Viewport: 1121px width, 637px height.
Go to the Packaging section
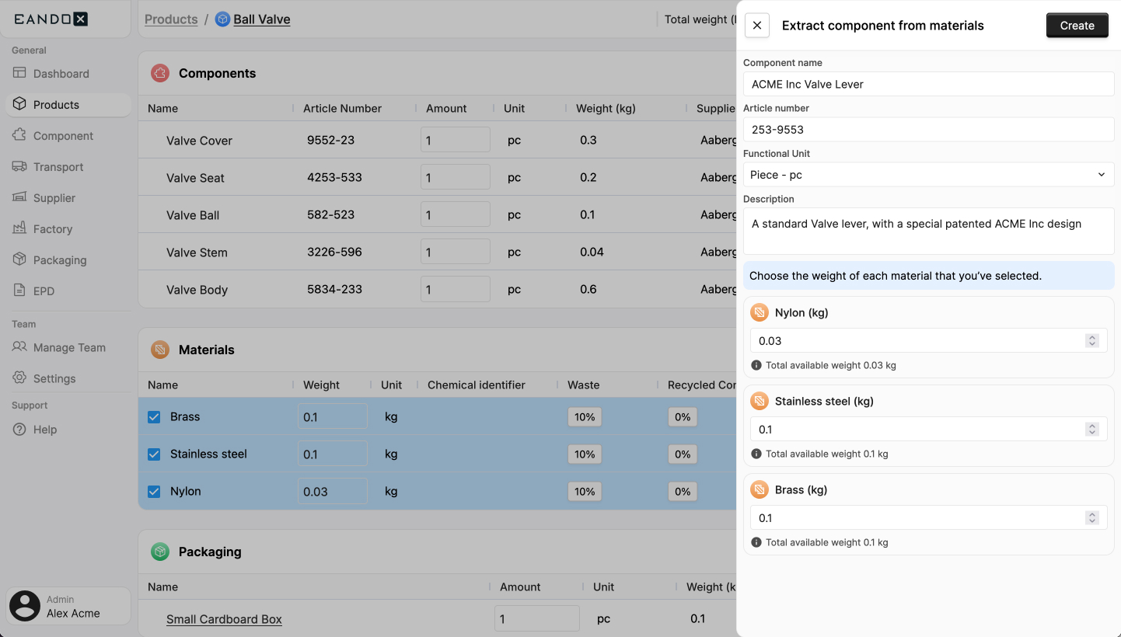pos(61,259)
